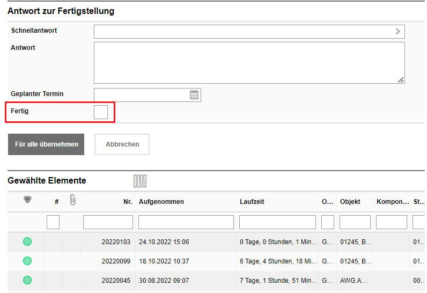Viewport: 427px width, 293px height.
Task: Click the filter box under # column
Action: click(x=53, y=222)
